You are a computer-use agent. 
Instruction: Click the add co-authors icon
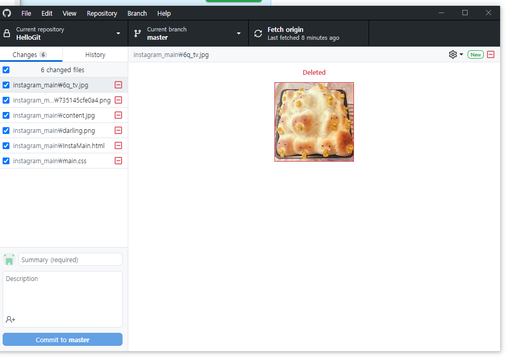pyautogui.click(x=10, y=320)
